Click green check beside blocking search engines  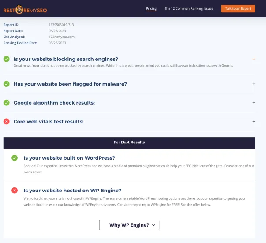click(x=7, y=59)
